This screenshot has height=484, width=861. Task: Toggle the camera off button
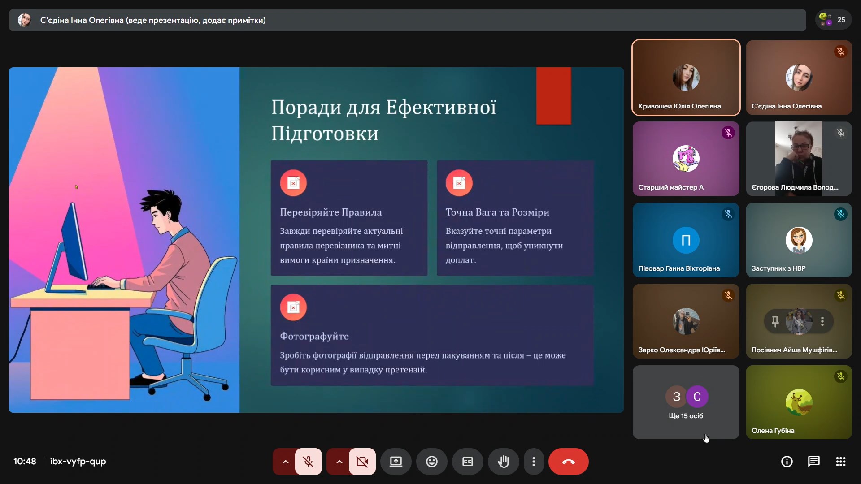[362, 462]
